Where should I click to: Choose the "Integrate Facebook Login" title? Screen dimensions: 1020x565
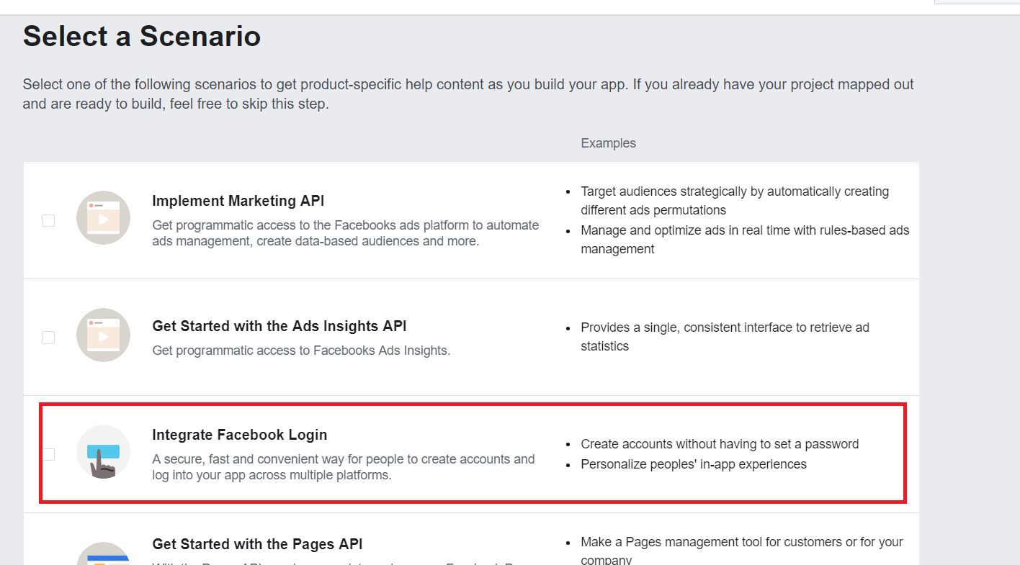(x=239, y=435)
